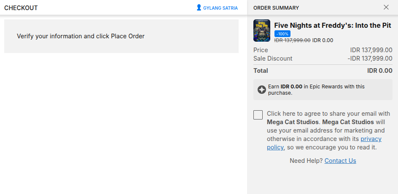The height and width of the screenshot is (194, 398).
Task: Click the -100% discount badge
Action: pos(282,34)
